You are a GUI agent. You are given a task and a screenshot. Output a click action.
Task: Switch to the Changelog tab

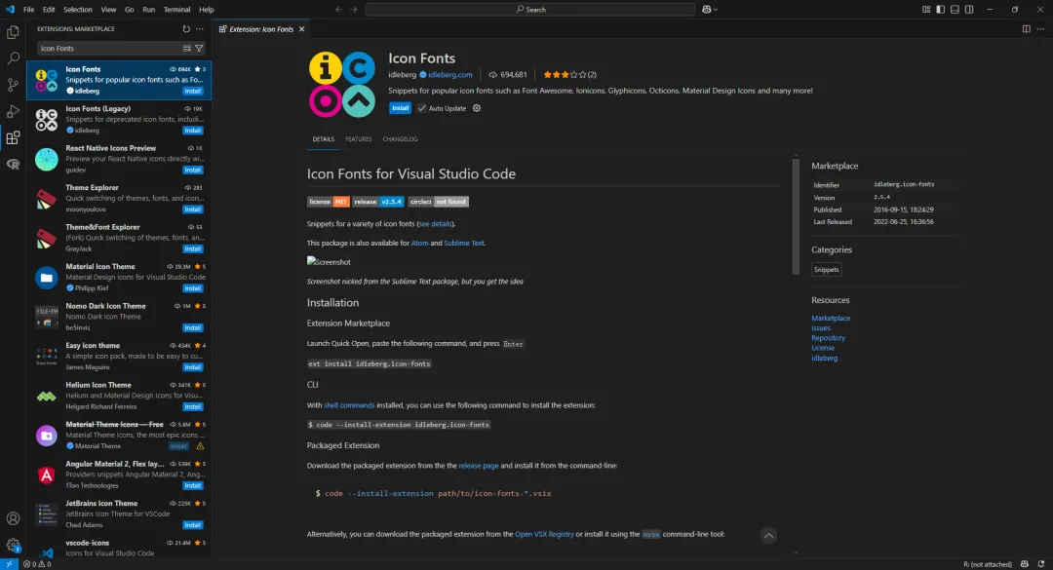pyautogui.click(x=401, y=139)
